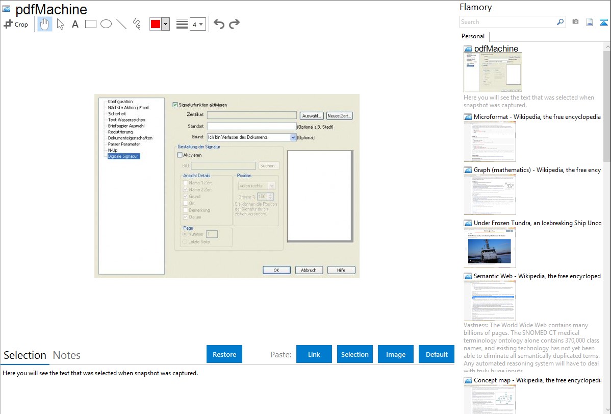Click the Paste Link button
The width and height of the screenshot is (611, 414).
coord(314,354)
